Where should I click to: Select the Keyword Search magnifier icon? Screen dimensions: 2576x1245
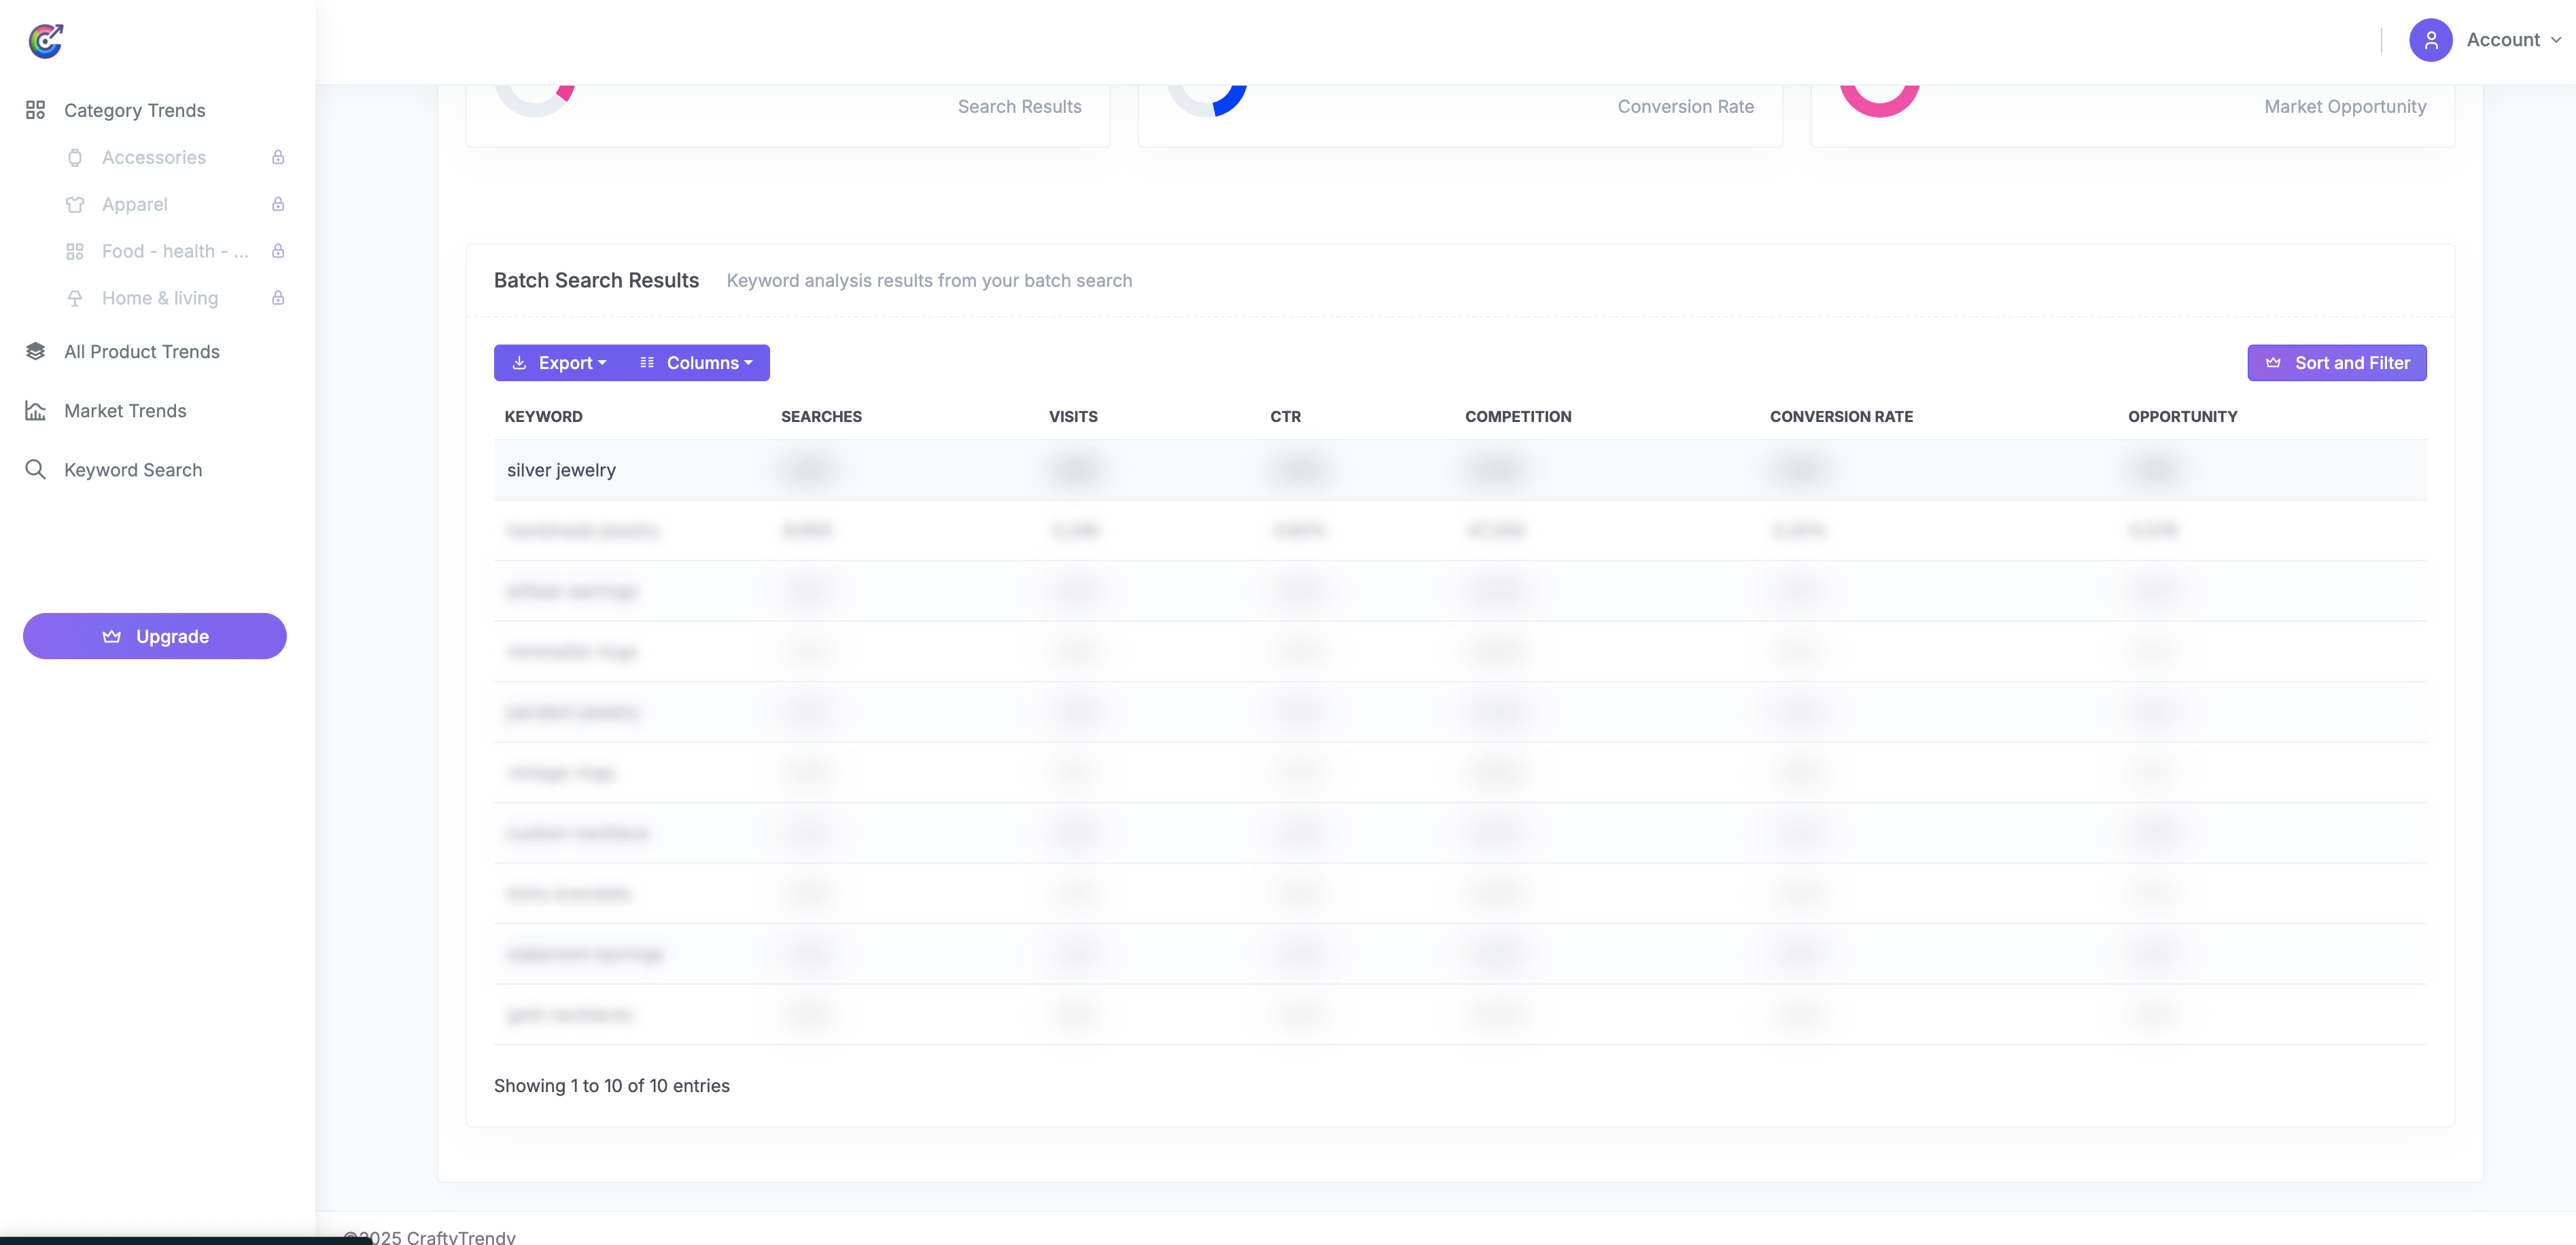tap(36, 469)
